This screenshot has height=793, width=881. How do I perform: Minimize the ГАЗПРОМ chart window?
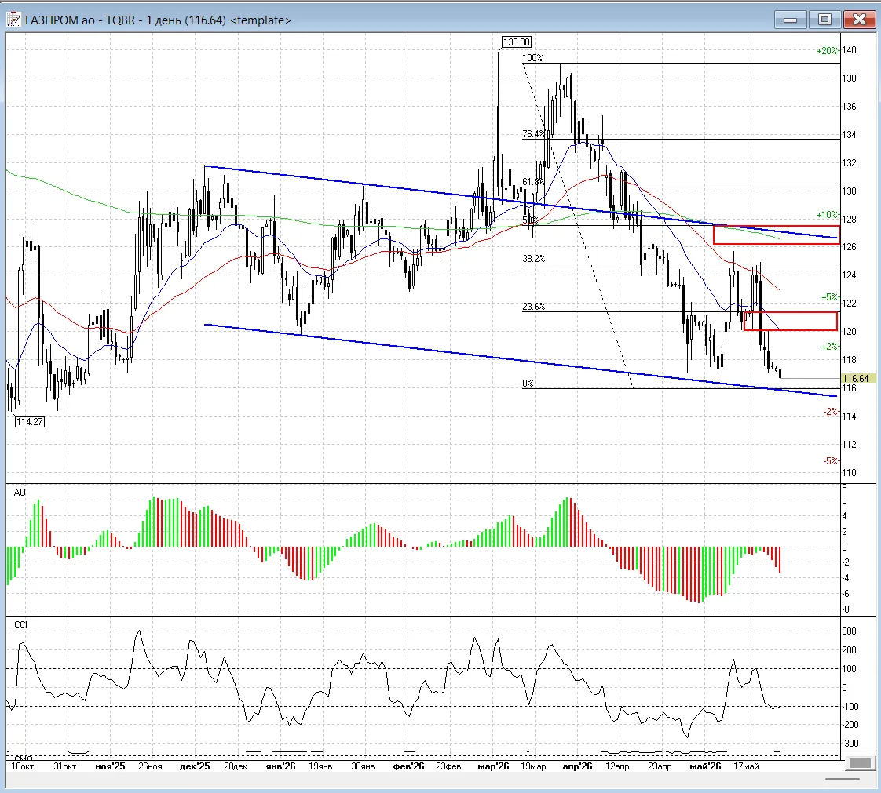[x=791, y=20]
